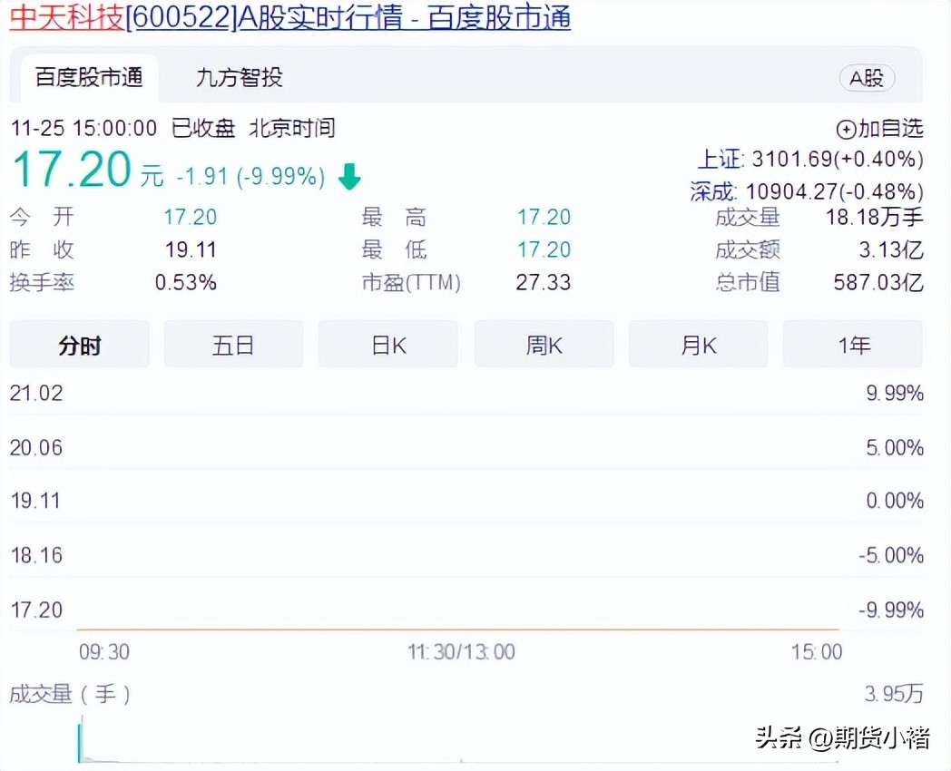Select the 百度股市通 tab
Screen dimensions: 951x771
click(x=89, y=78)
